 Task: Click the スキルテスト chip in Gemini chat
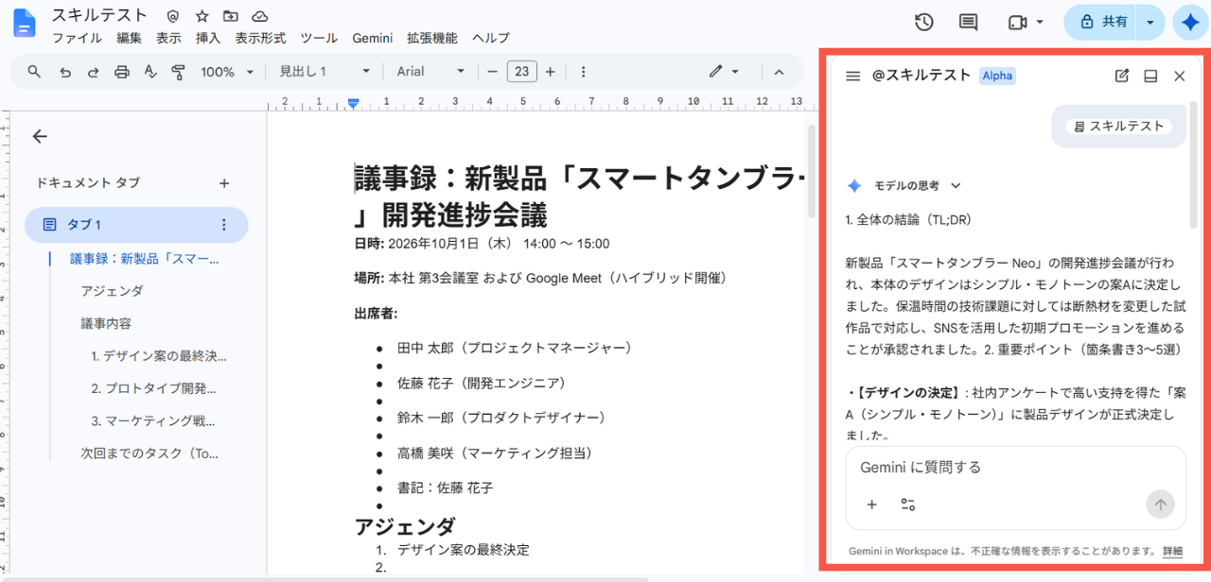1118,126
